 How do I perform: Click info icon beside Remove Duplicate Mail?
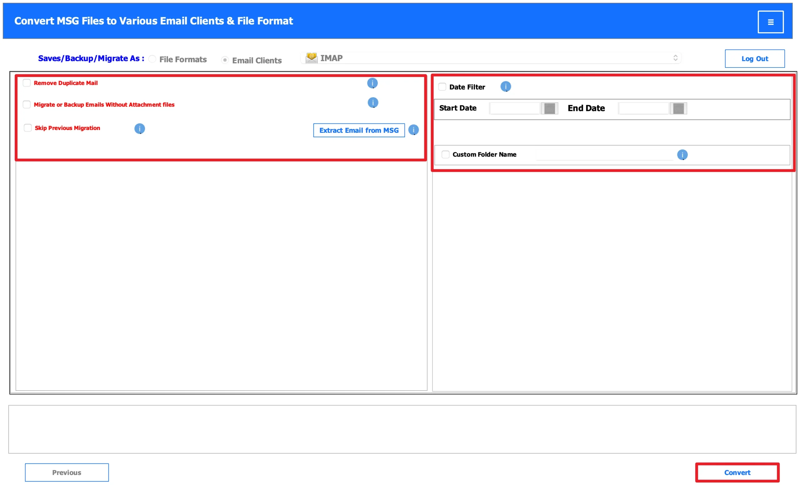coord(372,83)
